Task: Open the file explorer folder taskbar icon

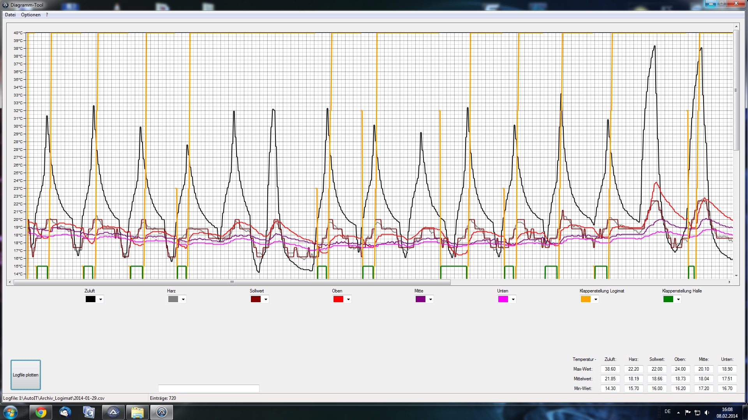Action: (x=137, y=412)
